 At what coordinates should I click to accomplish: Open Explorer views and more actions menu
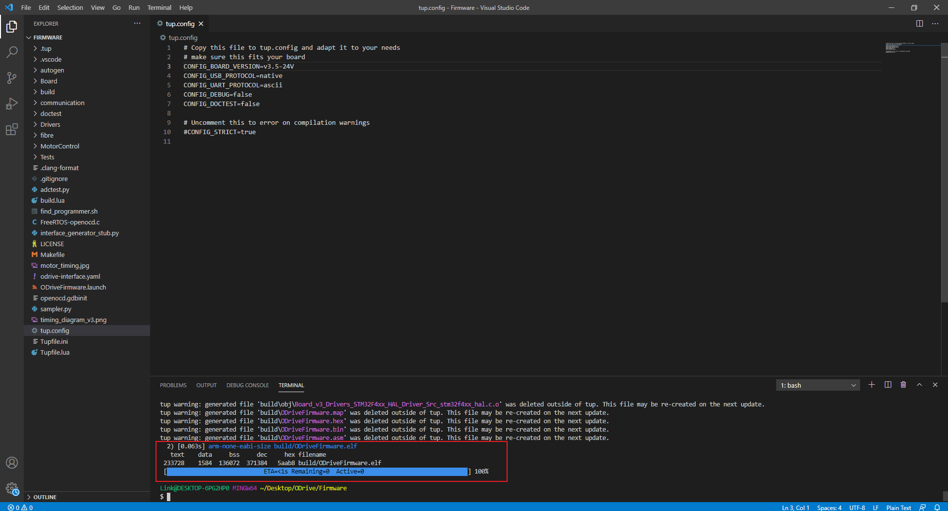tap(137, 23)
